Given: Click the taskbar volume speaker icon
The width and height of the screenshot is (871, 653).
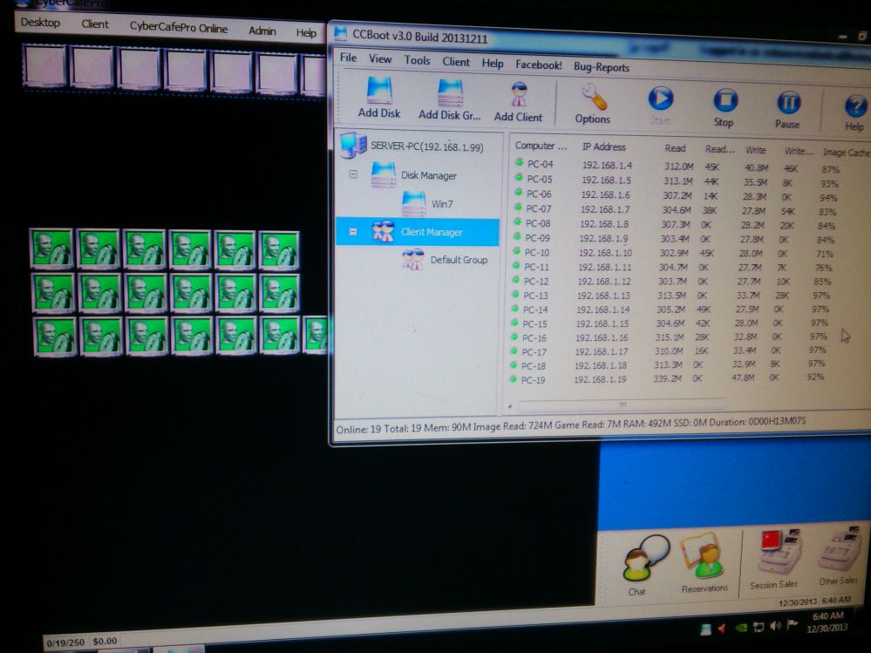Looking at the screenshot, I should point(775,626).
